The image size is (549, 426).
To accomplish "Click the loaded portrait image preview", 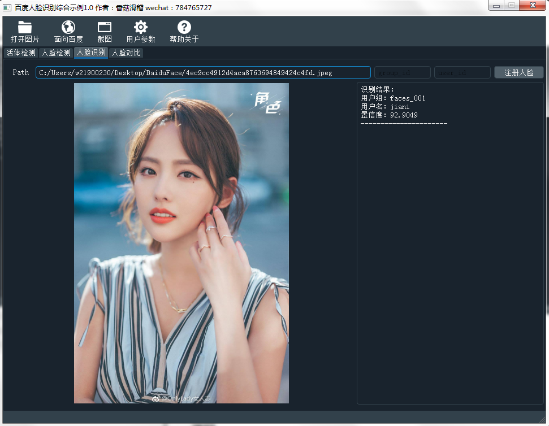I will click(x=181, y=243).
